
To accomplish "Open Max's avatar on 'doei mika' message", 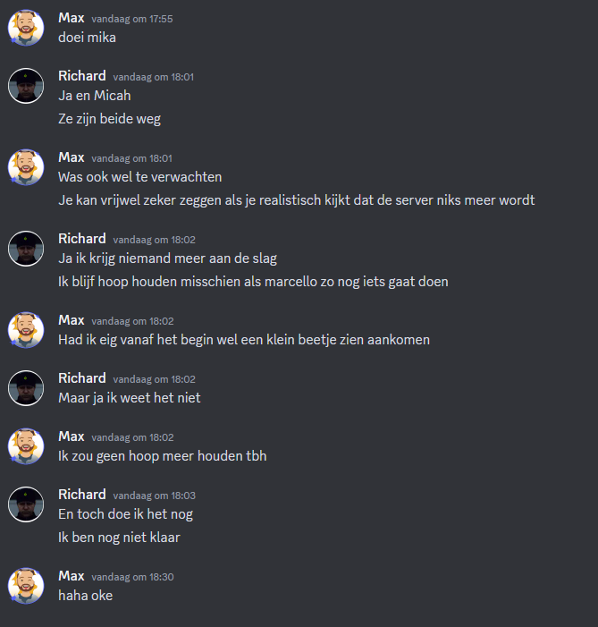I will click(26, 28).
